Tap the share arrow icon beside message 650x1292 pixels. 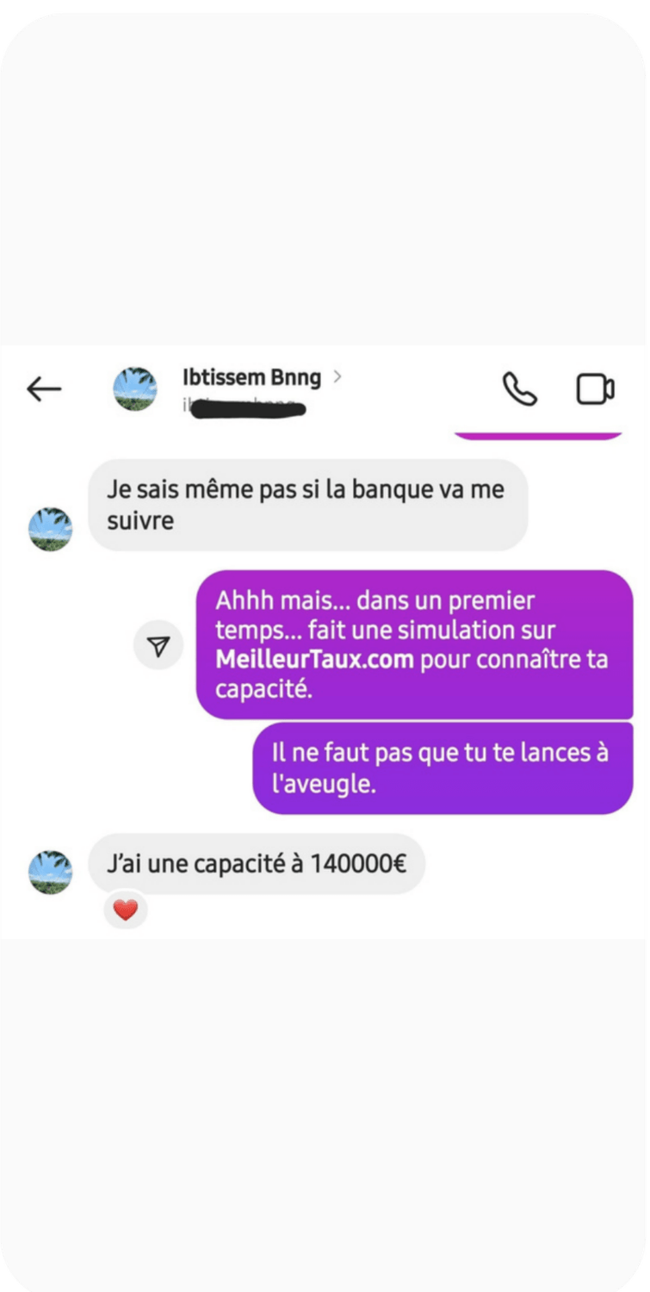click(x=158, y=646)
